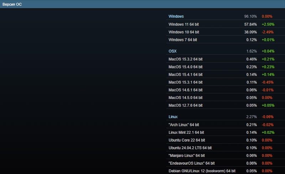Select the Ubuntu Core 22 64 bit row
Image resolution: width=285 pixels, height=174 pixels.
pos(187,140)
